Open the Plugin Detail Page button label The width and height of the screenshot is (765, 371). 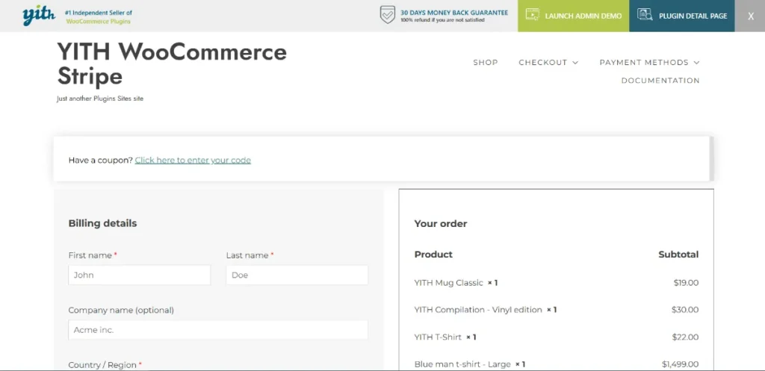point(693,16)
